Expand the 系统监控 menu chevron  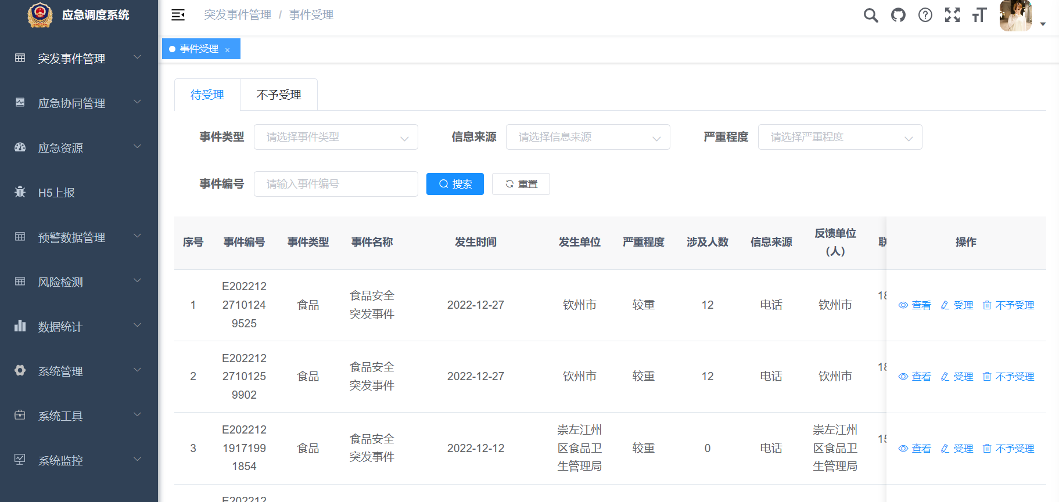[x=138, y=460]
